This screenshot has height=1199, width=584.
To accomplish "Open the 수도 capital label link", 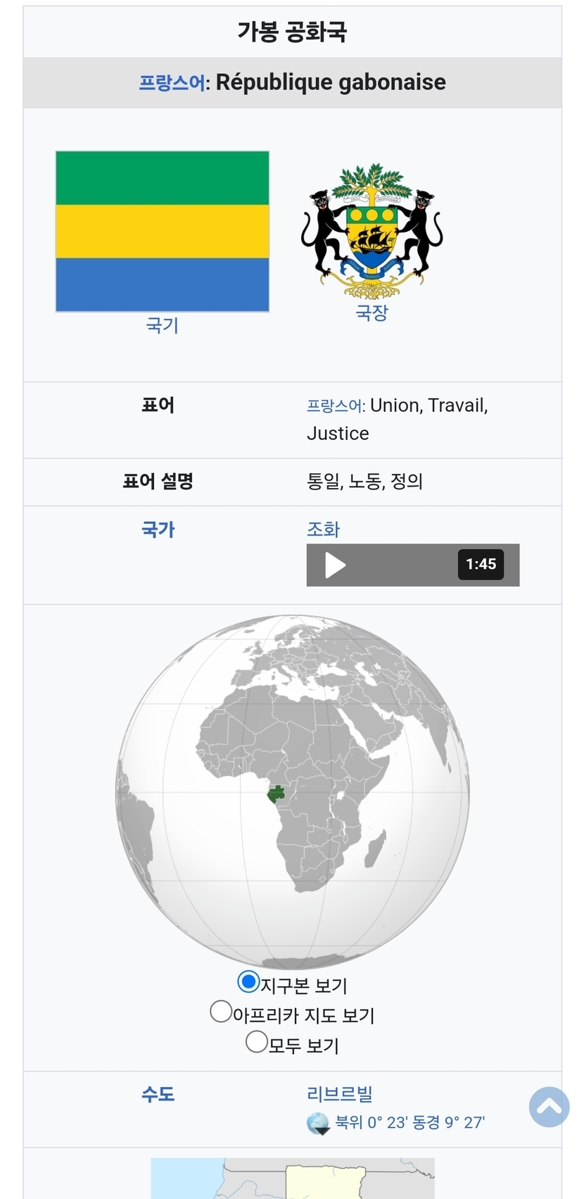I will pos(158,1094).
